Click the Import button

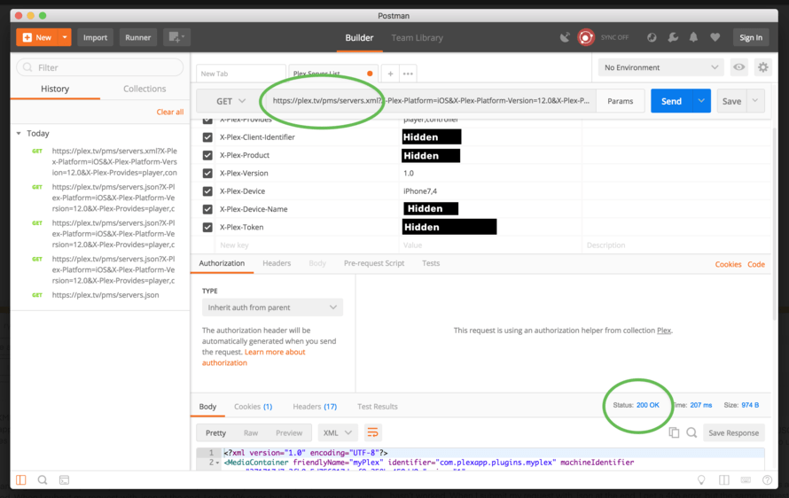coord(95,37)
